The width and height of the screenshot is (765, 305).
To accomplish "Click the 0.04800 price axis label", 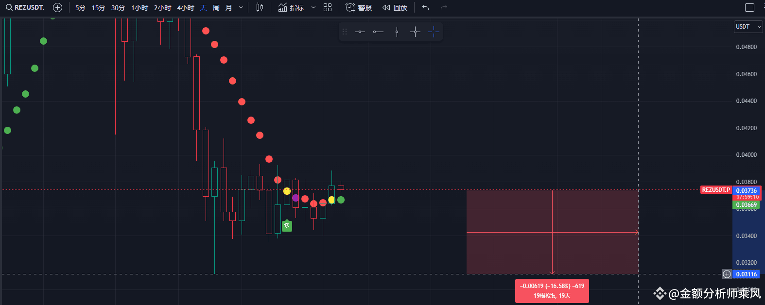I will click(746, 47).
